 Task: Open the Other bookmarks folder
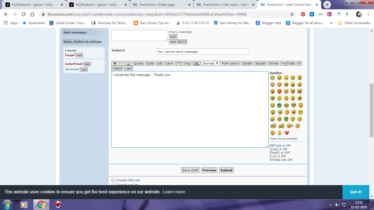[354, 23]
